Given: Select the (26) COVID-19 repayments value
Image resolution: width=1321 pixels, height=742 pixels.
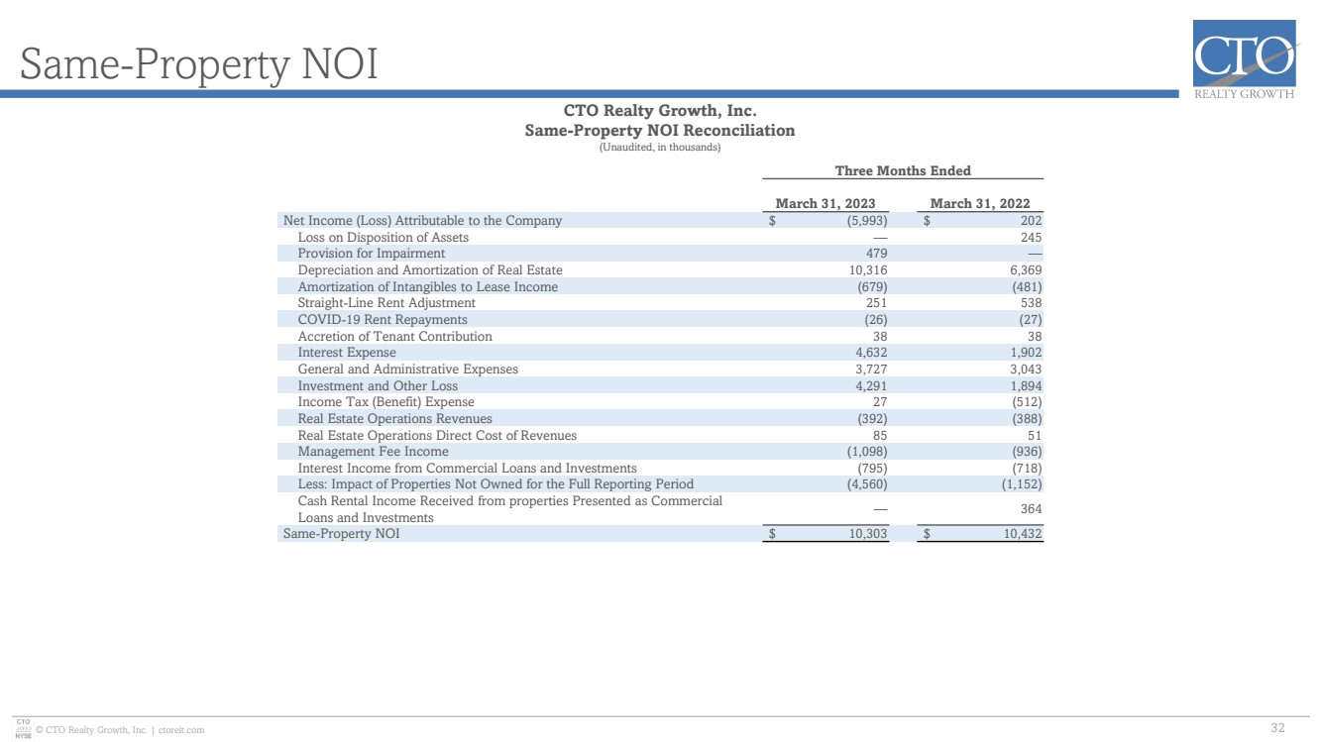Looking at the screenshot, I should 875,320.
